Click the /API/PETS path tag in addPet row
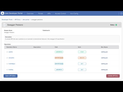 click(x=59, y=52)
